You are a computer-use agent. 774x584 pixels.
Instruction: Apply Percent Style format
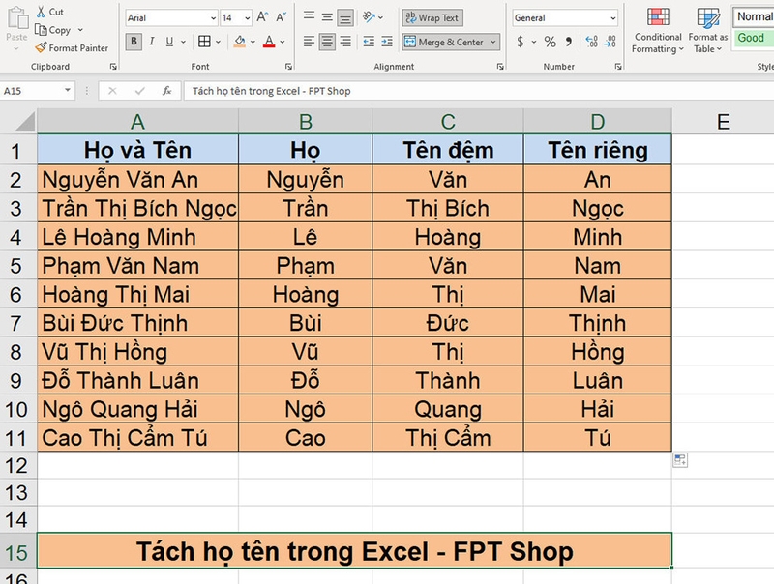[x=550, y=42]
